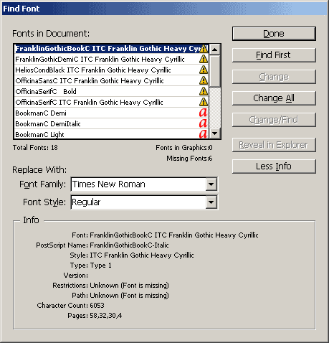Click the Less Info button
The image size is (329, 343).
pos(274,166)
